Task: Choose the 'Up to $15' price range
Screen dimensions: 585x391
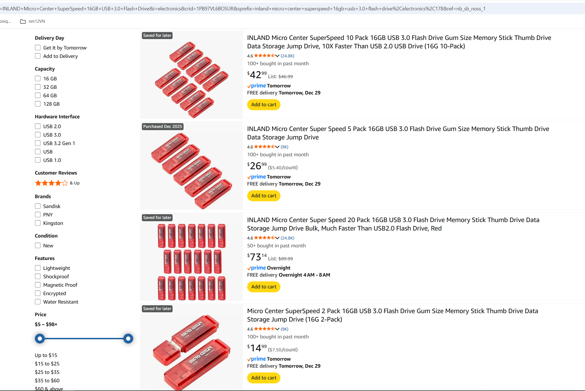Action: (x=46, y=355)
